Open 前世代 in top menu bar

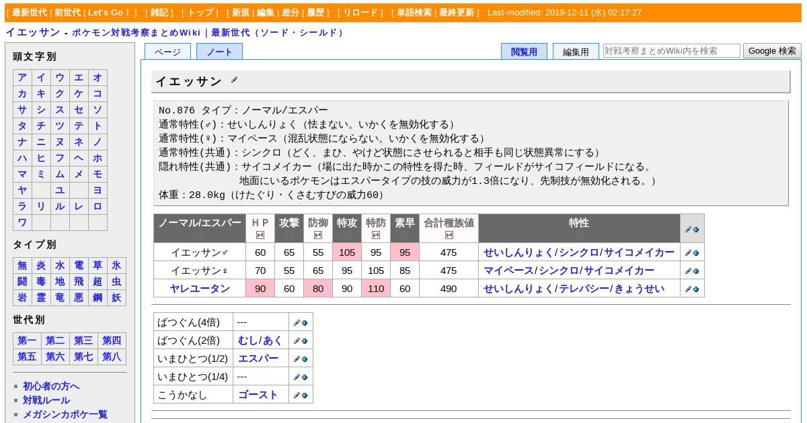pos(69,13)
